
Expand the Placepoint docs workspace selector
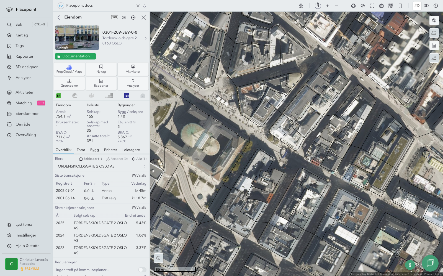click(x=145, y=6)
